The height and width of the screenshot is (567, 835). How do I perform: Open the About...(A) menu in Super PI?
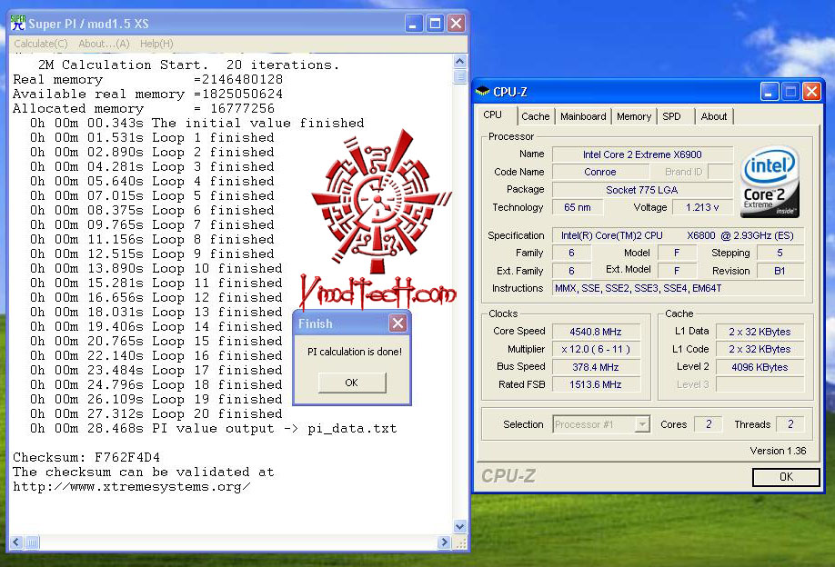[104, 44]
